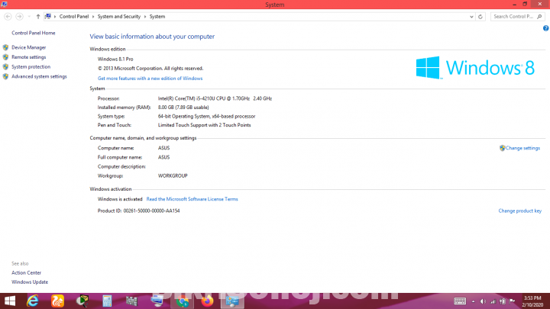Read the Microsoft Software License Terms
Image resolution: width=550 pixels, height=309 pixels.
pyautogui.click(x=192, y=199)
